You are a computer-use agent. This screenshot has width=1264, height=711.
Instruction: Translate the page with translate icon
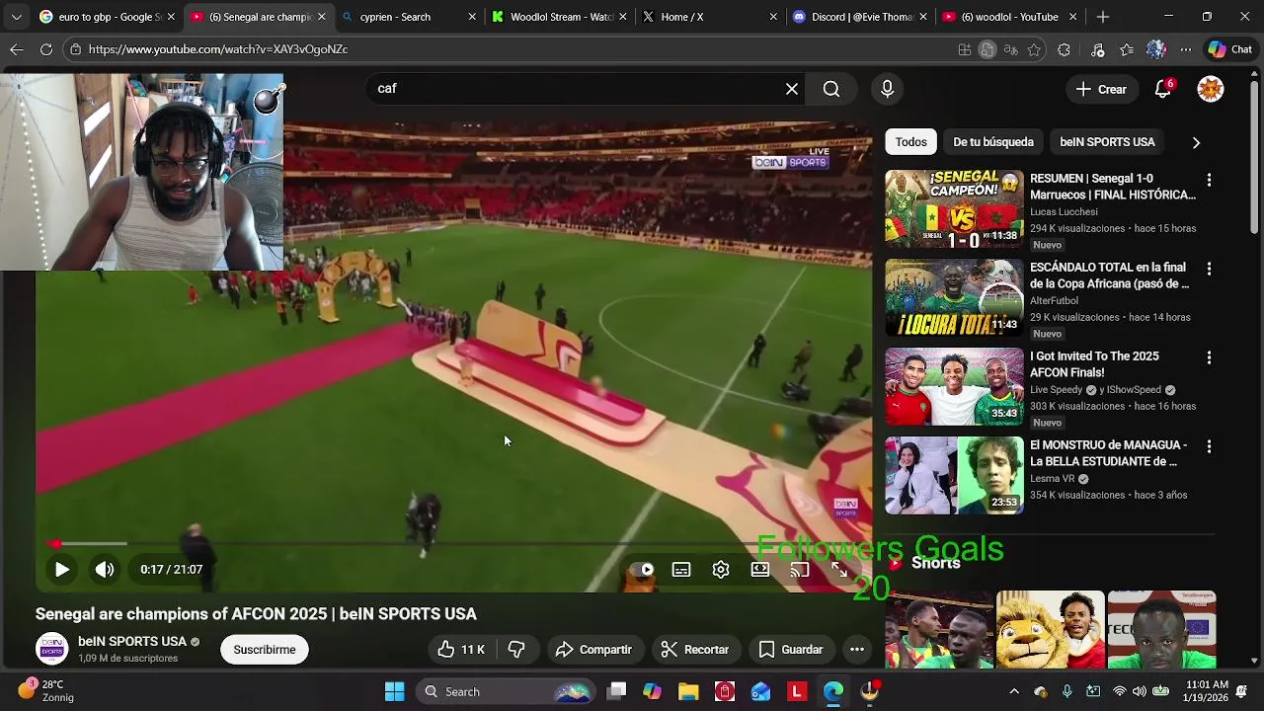[1010, 49]
